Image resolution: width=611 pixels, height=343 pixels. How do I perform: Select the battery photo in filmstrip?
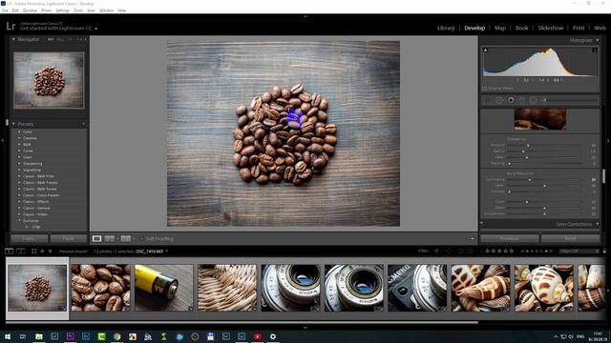[163, 288]
